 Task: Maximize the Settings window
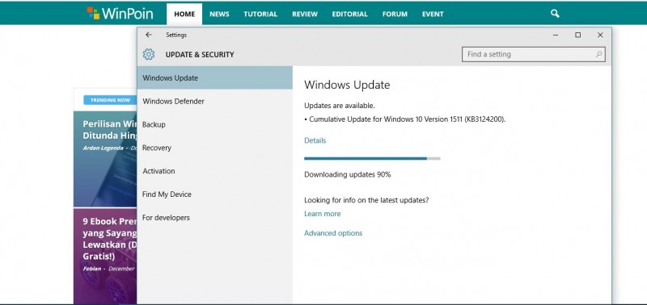pyautogui.click(x=578, y=35)
